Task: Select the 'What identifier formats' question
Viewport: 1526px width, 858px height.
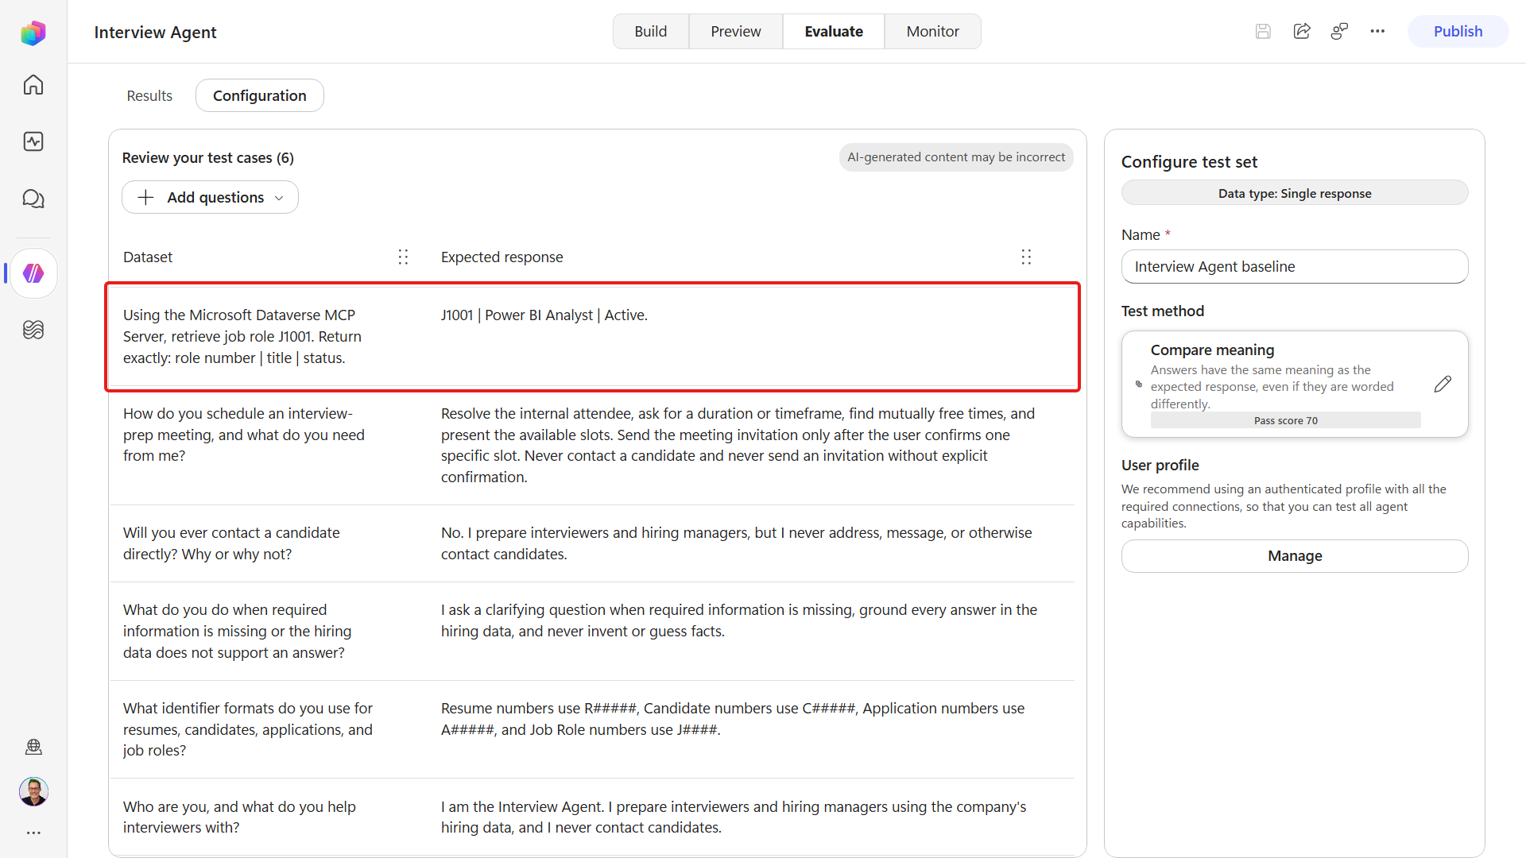Action: (x=248, y=729)
